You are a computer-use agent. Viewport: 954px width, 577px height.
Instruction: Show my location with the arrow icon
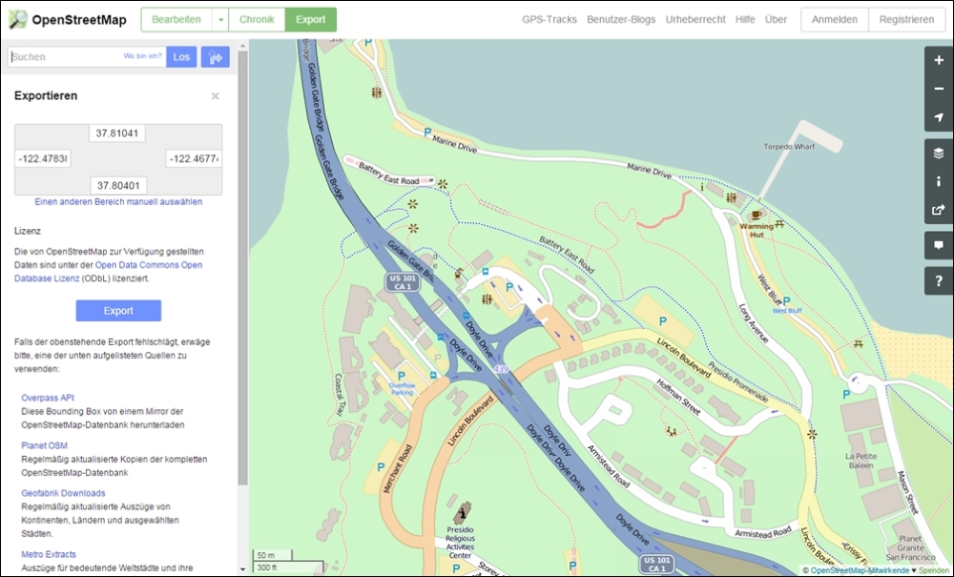click(938, 117)
